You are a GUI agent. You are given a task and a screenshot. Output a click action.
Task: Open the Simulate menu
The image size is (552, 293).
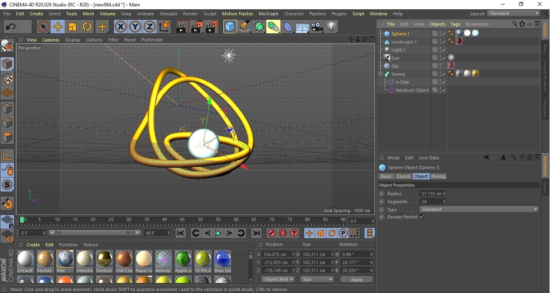pyautogui.click(x=169, y=14)
